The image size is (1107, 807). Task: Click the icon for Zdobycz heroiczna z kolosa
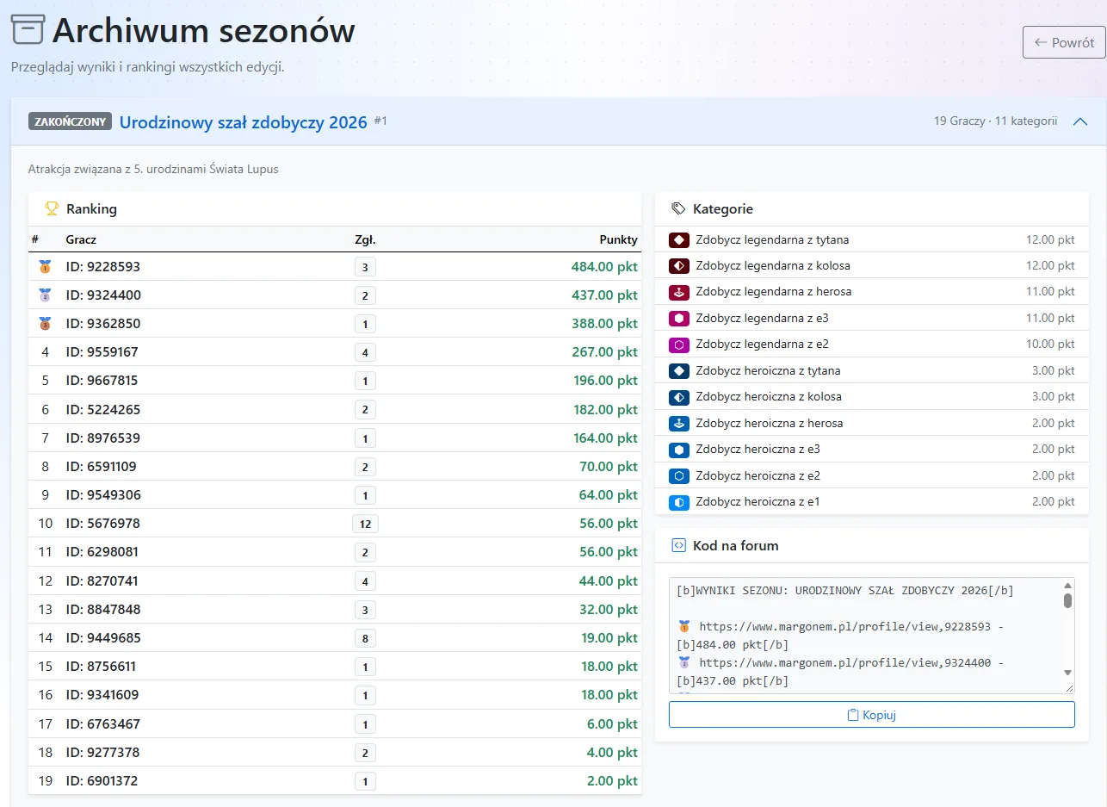click(x=679, y=397)
